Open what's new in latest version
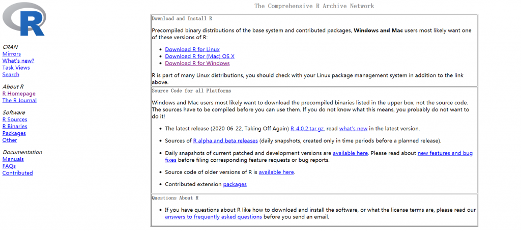The height and width of the screenshot is (231, 521). pos(353,129)
